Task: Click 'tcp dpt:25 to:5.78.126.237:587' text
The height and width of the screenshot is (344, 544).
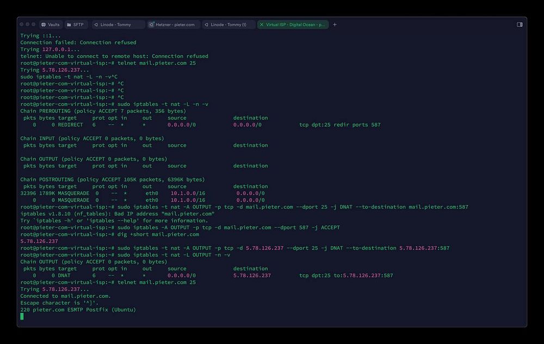Action: (x=346, y=276)
